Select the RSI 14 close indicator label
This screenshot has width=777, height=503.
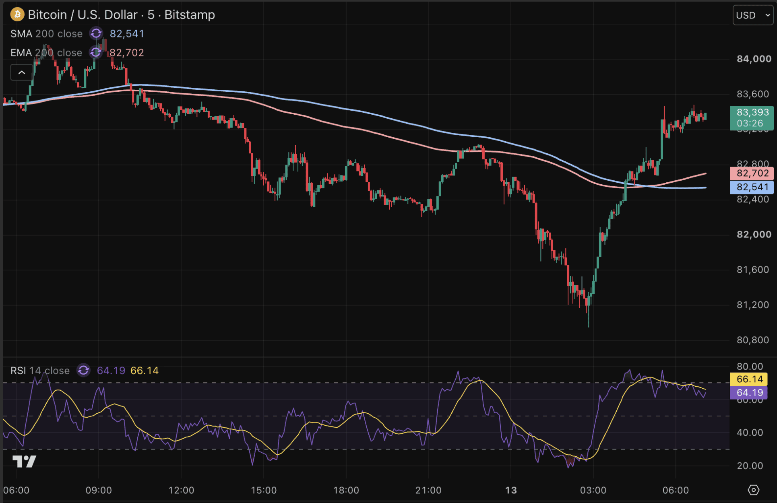pos(40,370)
